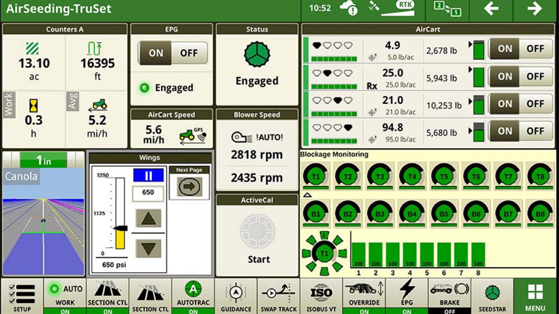Select blockage tower T4
The width and height of the screenshot is (559, 314).
pyautogui.click(x=412, y=177)
